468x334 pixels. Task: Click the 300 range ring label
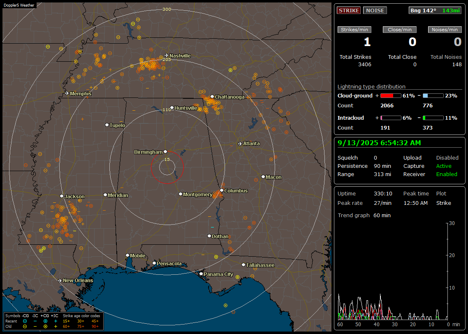(167, 9)
